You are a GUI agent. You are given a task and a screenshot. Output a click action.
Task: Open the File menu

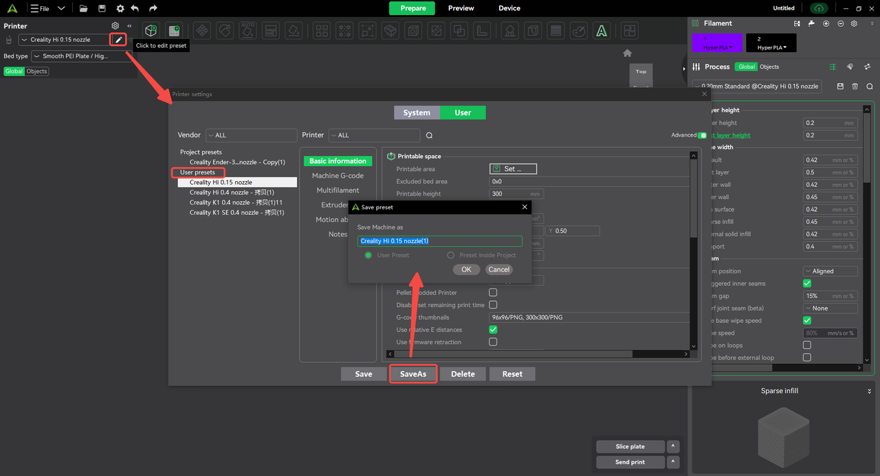coord(40,9)
